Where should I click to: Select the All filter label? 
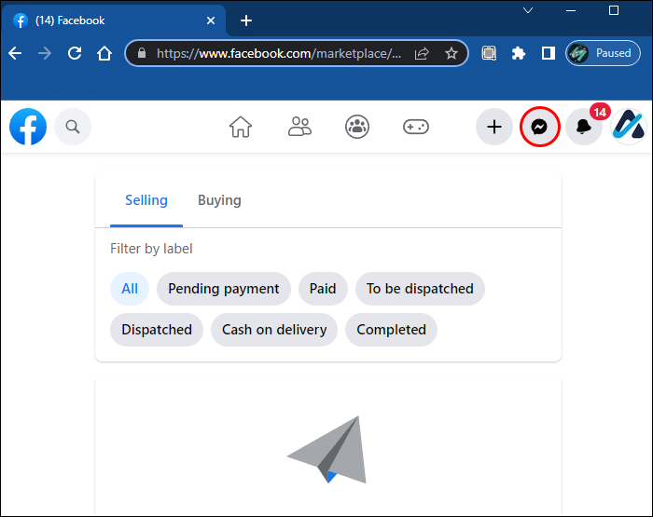coord(130,289)
